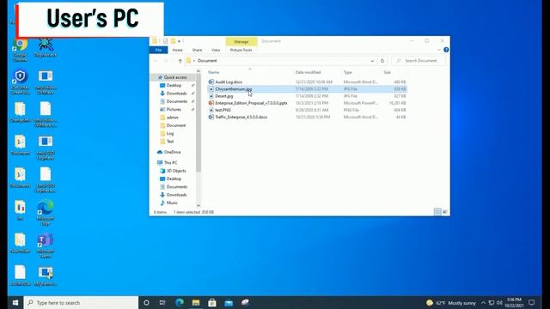Open the View ribbon tab

(216, 50)
